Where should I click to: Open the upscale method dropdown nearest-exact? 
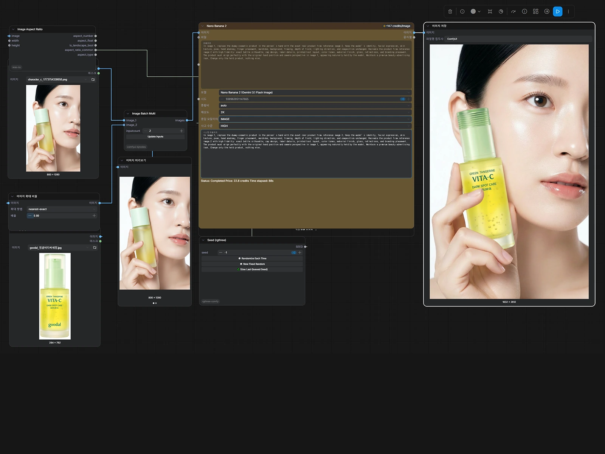tap(62, 209)
